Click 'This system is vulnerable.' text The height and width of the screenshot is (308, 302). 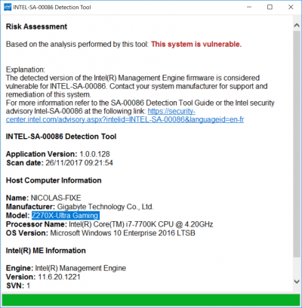196,45
